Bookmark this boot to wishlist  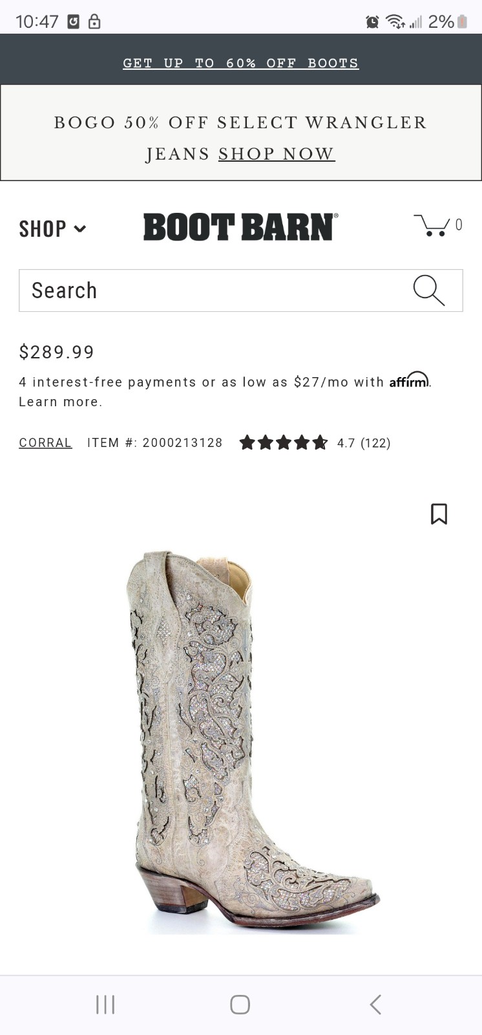click(x=439, y=514)
